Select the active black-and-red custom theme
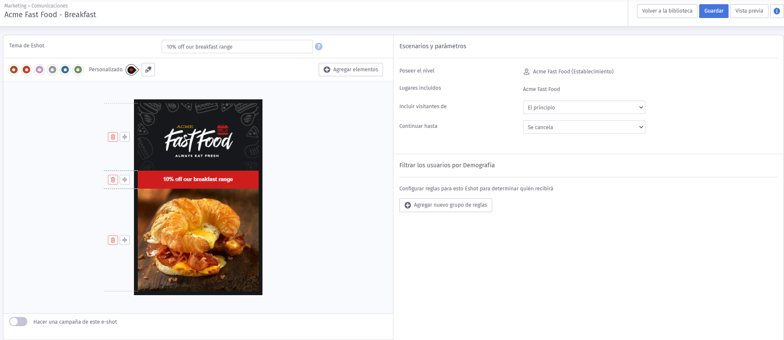This screenshot has height=340, width=784. 132,70
